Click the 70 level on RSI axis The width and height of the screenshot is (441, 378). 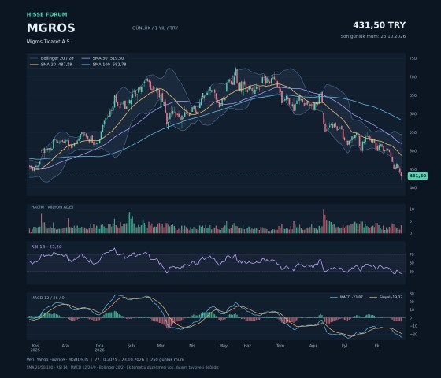click(412, 254)
